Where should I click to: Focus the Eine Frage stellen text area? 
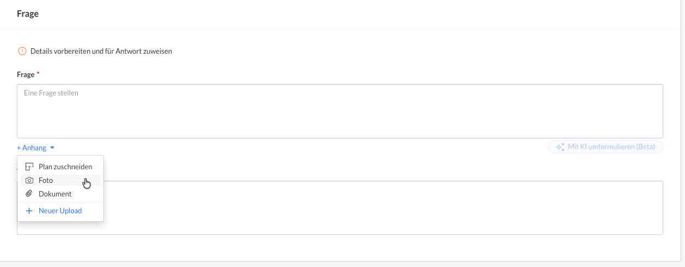340,111
